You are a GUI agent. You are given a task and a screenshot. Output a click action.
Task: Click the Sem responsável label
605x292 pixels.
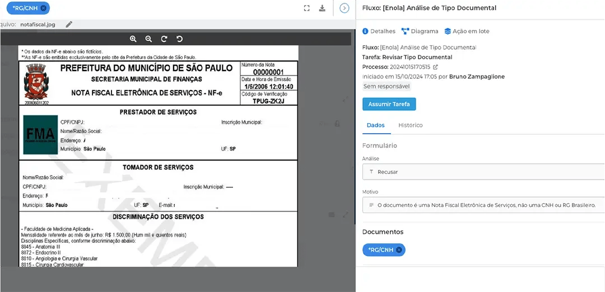(x=387, y=86)
